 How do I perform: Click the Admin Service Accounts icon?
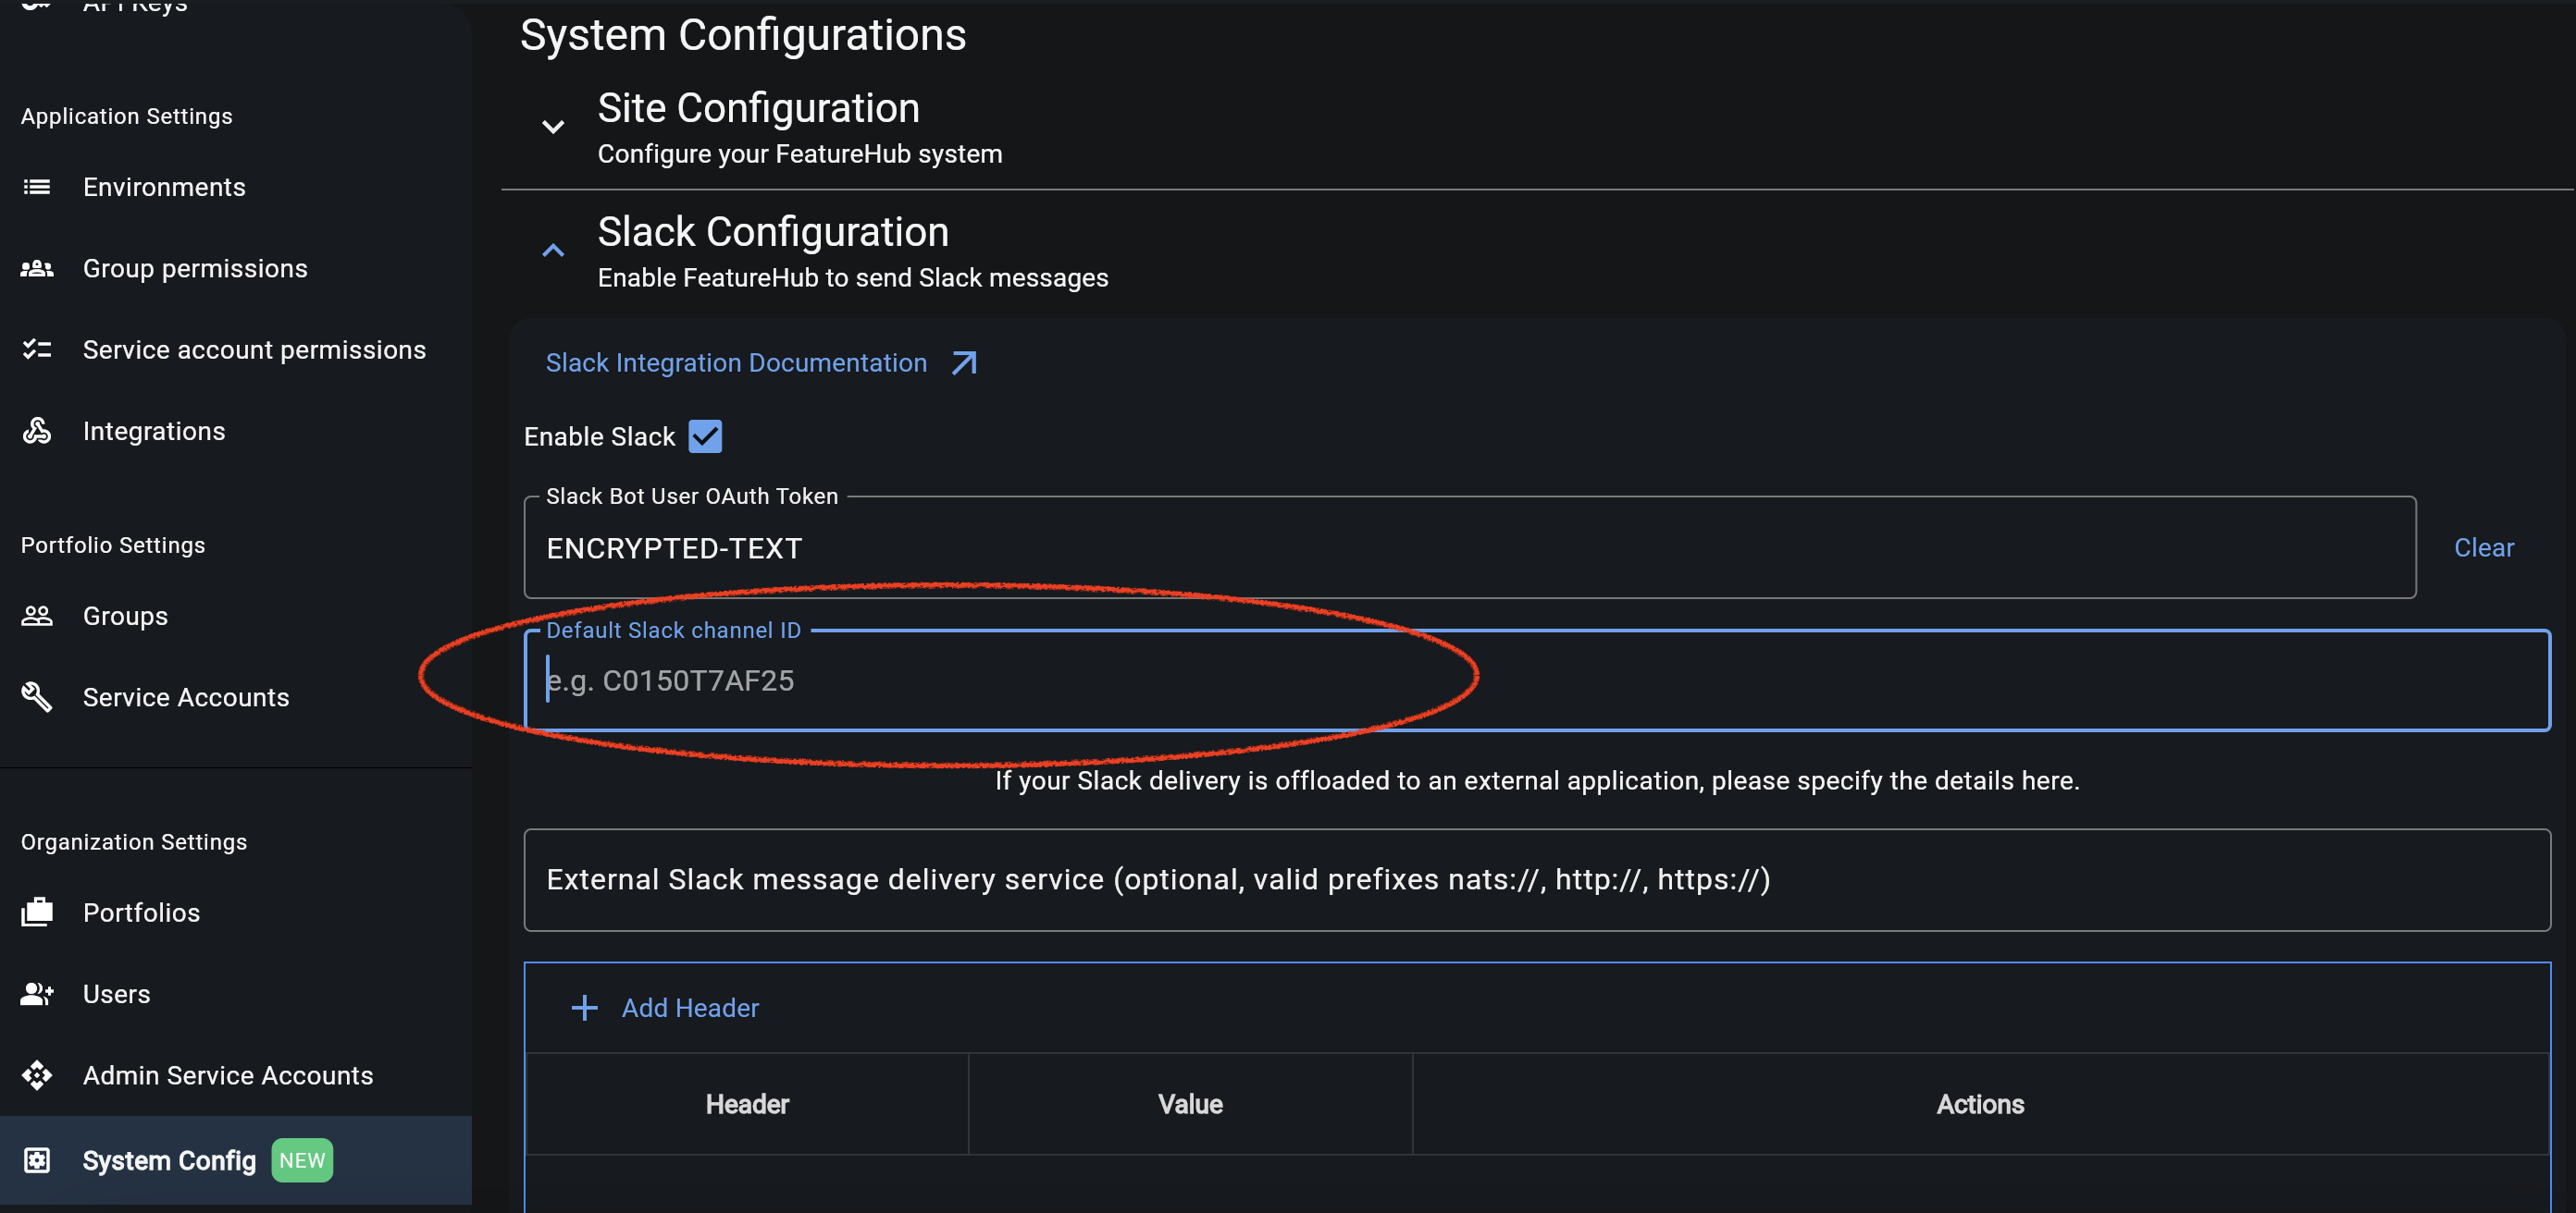[x=37, y=1075]
